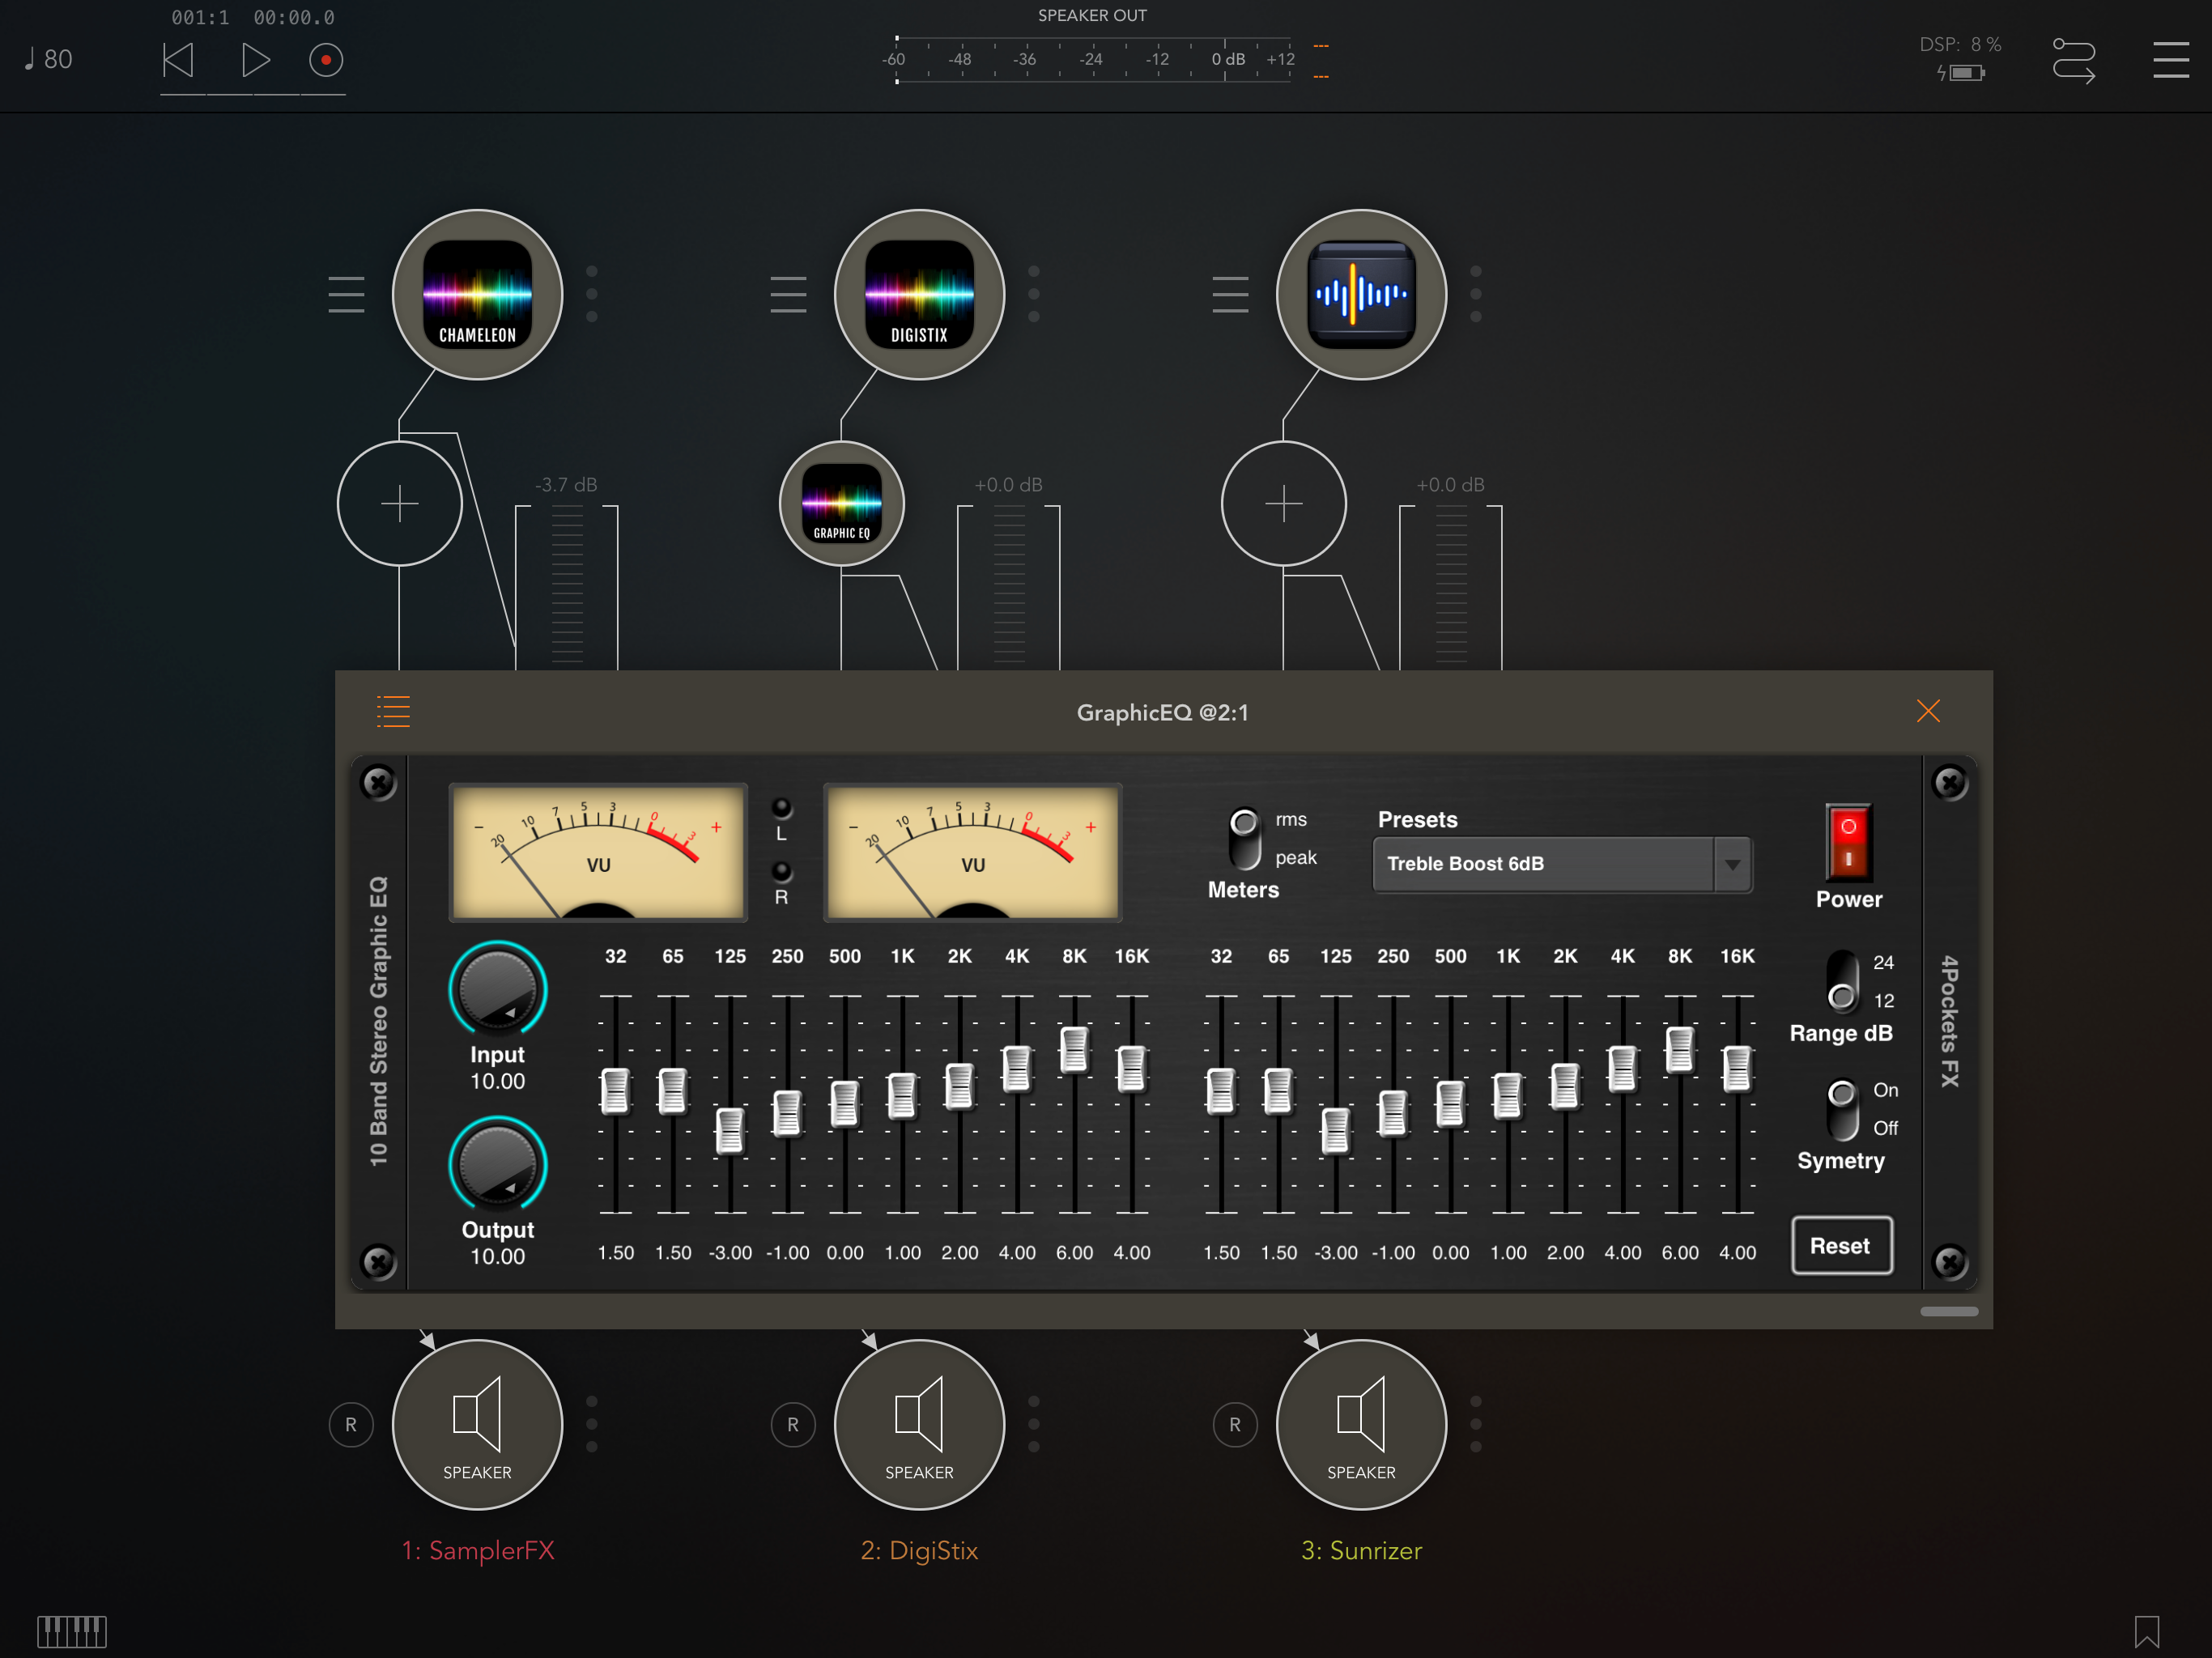Viewport: 2212px width, 1658px height.
Task: Open the GraphicEQ preset list icon
Action: coord(393,711)
